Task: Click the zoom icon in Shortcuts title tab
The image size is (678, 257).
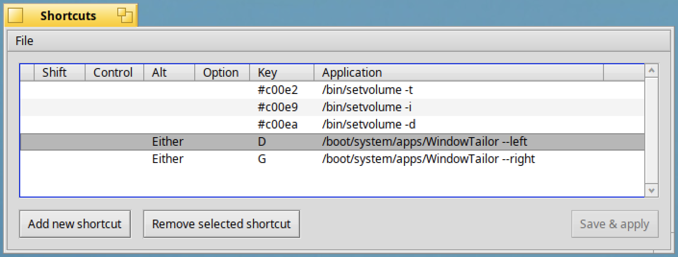Action: [125, 15]
